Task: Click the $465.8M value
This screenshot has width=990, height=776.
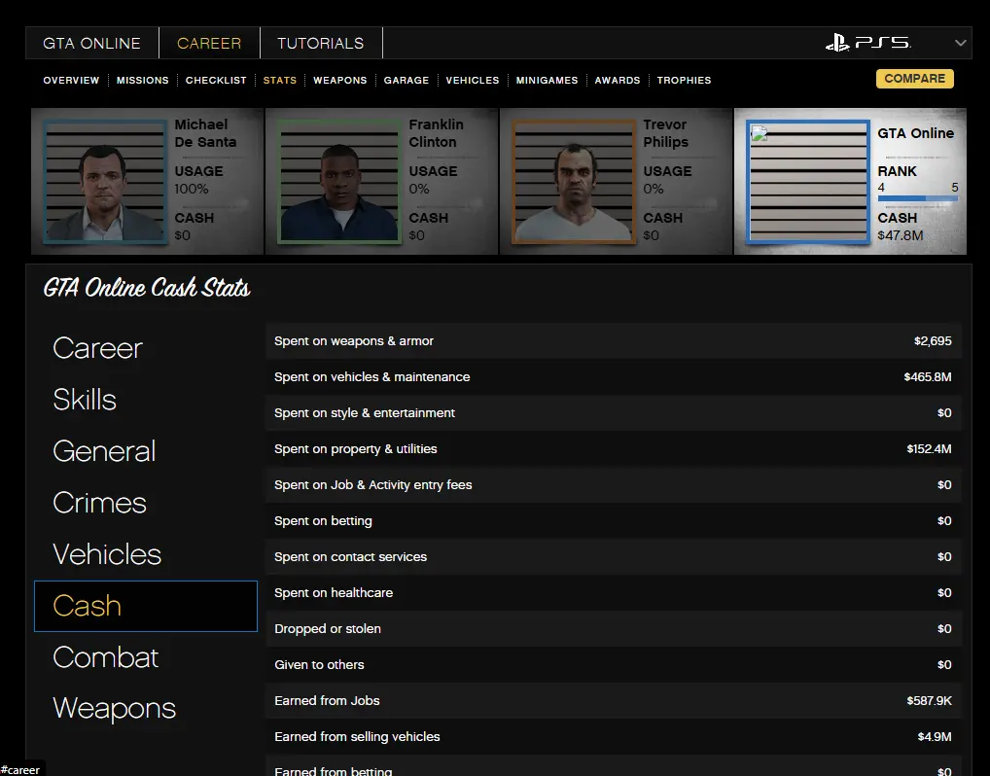Action: click(x=928, y=377)
